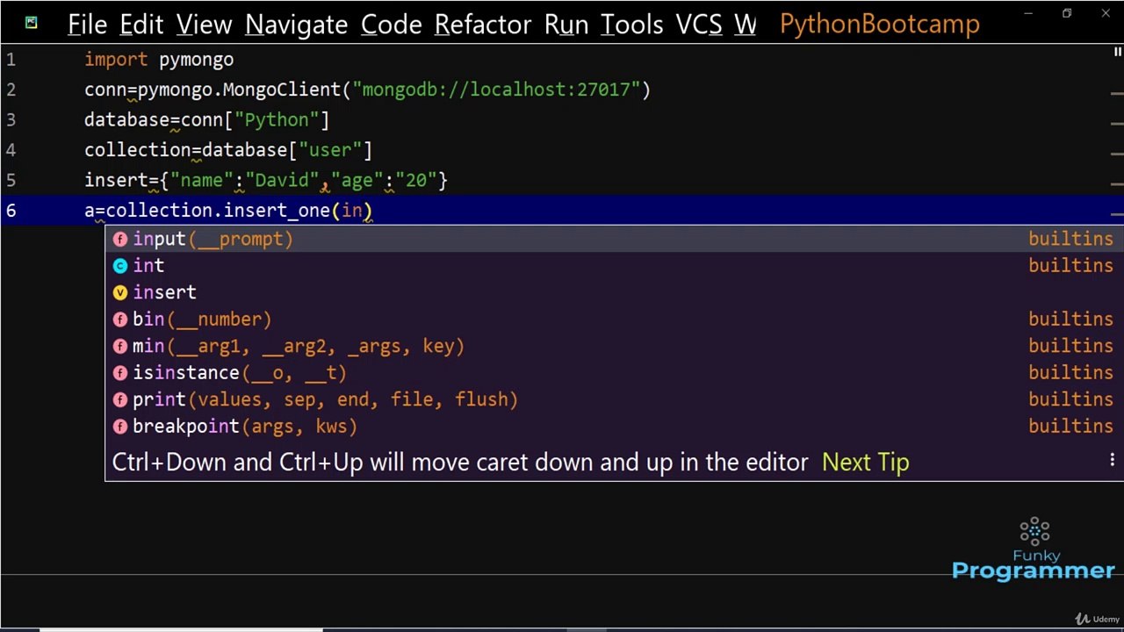1124x632 pixels.
Task: Click the class icon beside int suggestion
Action: click(120, 266)
